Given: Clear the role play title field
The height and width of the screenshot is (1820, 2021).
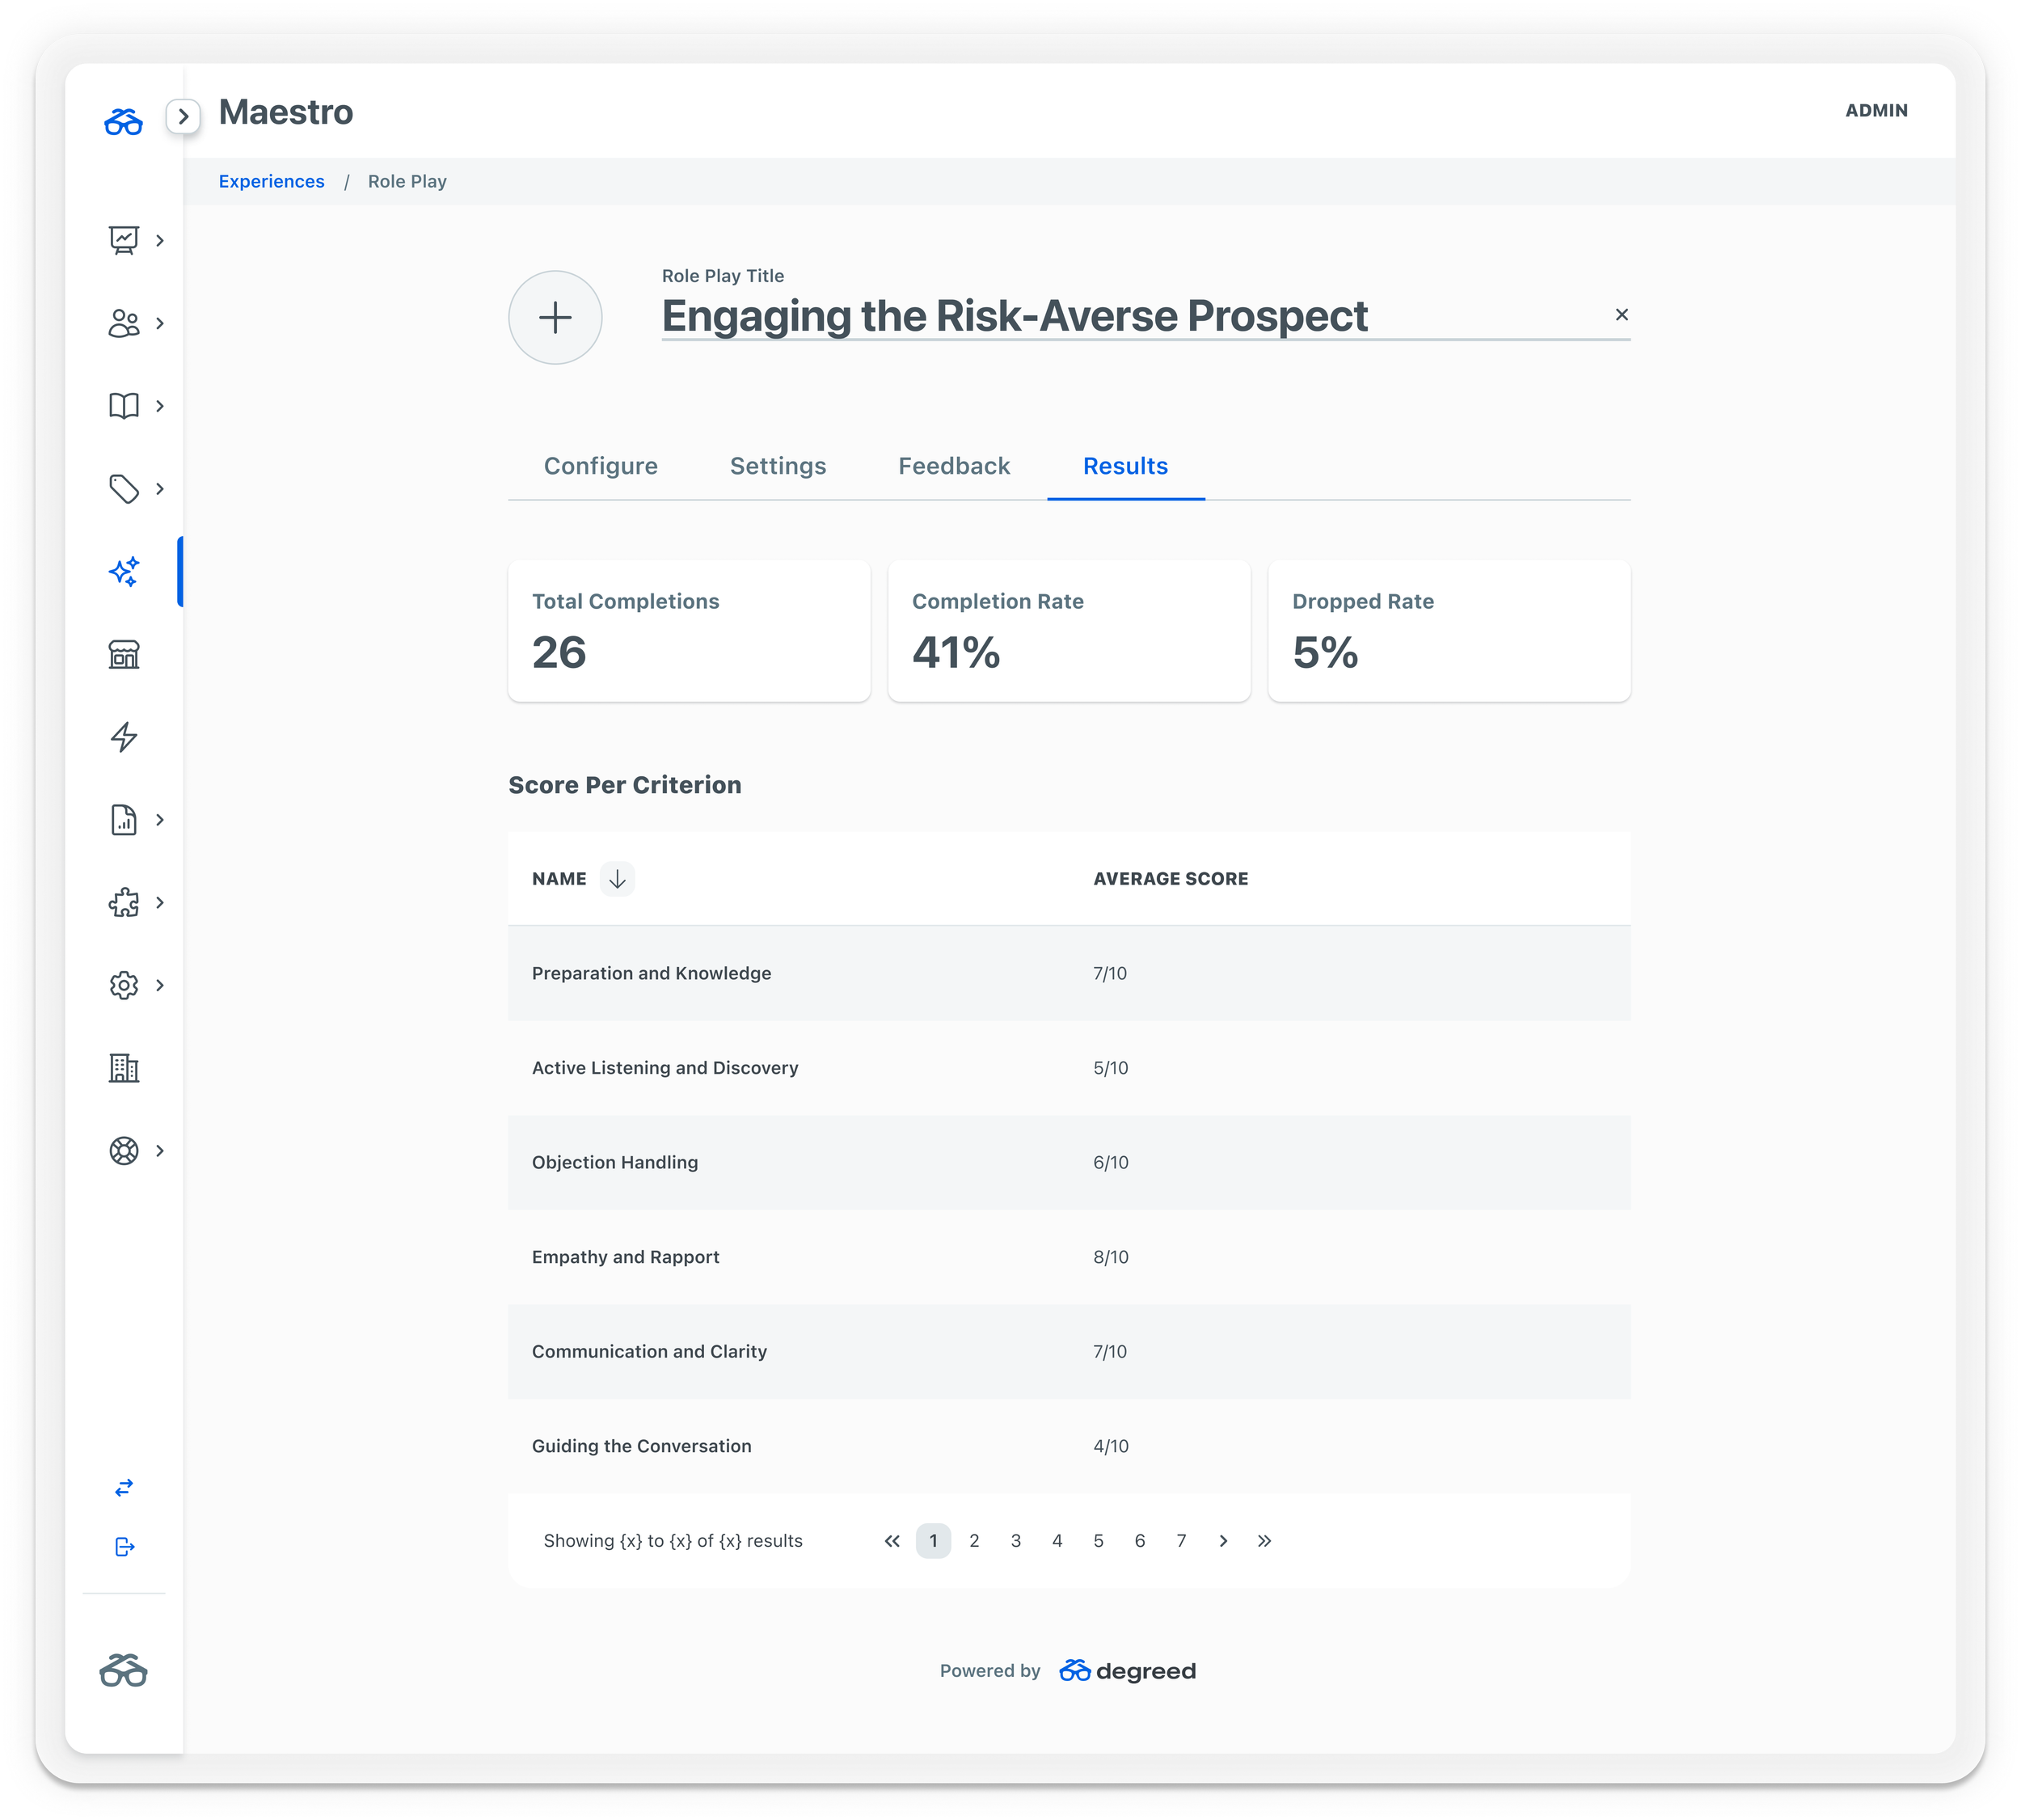Looking at the screenshot, I should 1622,315.
